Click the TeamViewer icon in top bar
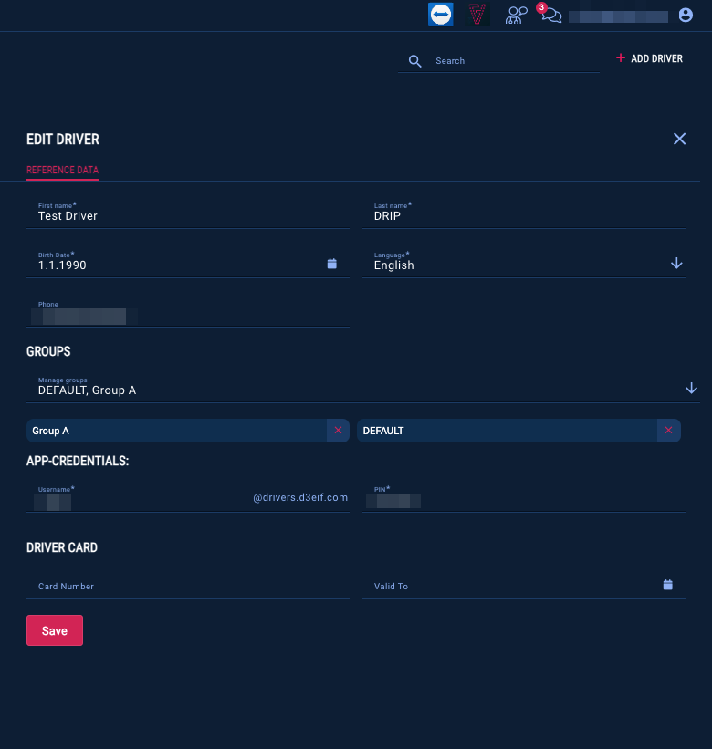The height and width of the screenshot is (749, 712). click(441, 15)
